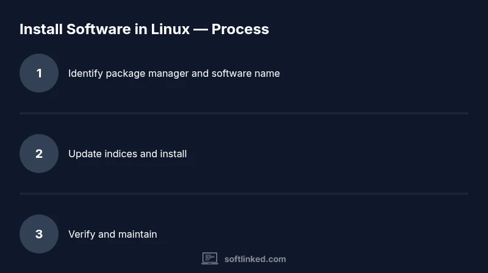
Task: Select the 'Install Software in Linux' heading
Action: tap(144, 29)
